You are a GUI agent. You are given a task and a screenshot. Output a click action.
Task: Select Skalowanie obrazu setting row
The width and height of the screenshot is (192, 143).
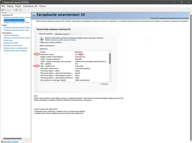(74, 54)
